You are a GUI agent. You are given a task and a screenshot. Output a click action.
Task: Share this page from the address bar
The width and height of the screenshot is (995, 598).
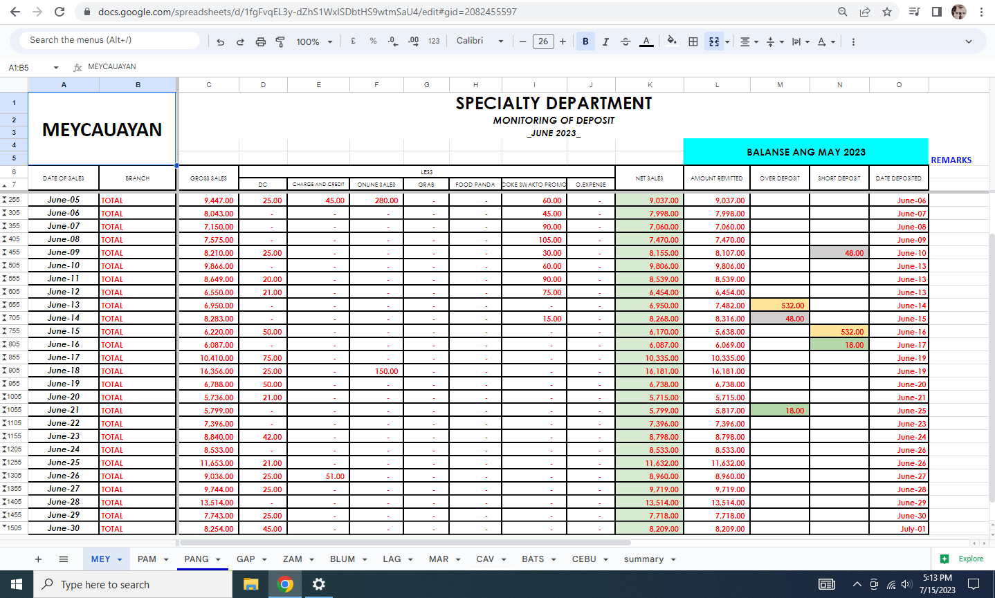[x=865, y=12]
